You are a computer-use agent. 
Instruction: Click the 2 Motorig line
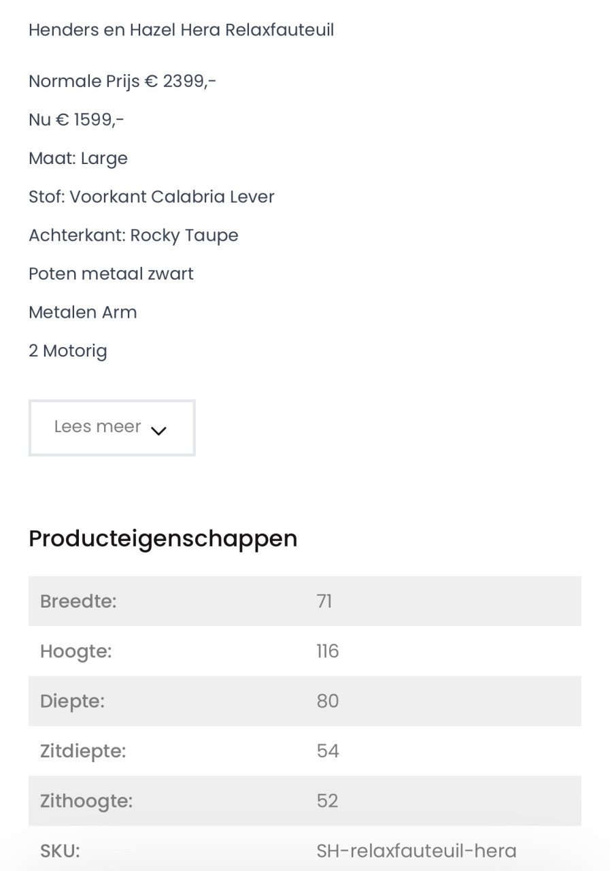click(68, 351)
